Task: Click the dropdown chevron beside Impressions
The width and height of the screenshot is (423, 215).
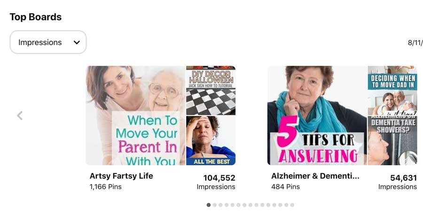Action: (x=77, y=42)
